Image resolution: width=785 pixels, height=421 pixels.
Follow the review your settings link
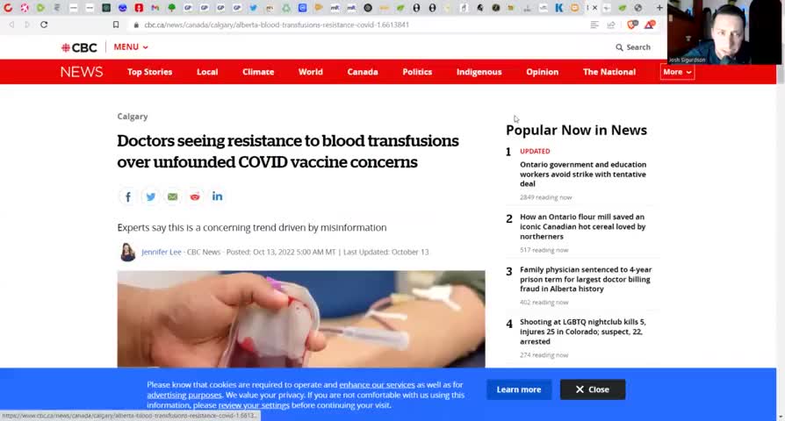pos(254,405)
